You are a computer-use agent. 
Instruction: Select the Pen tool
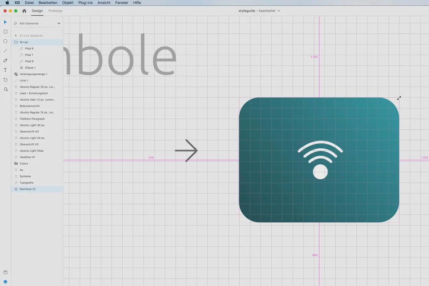pyautogui.click(x=5, y=60)
